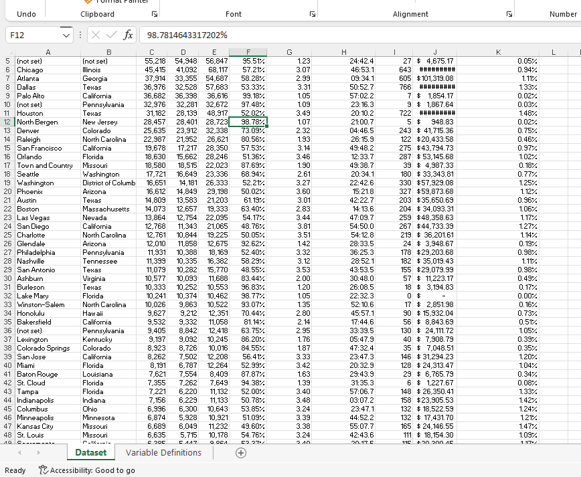Select the cell with value 24:42.4

coord(343,61)
